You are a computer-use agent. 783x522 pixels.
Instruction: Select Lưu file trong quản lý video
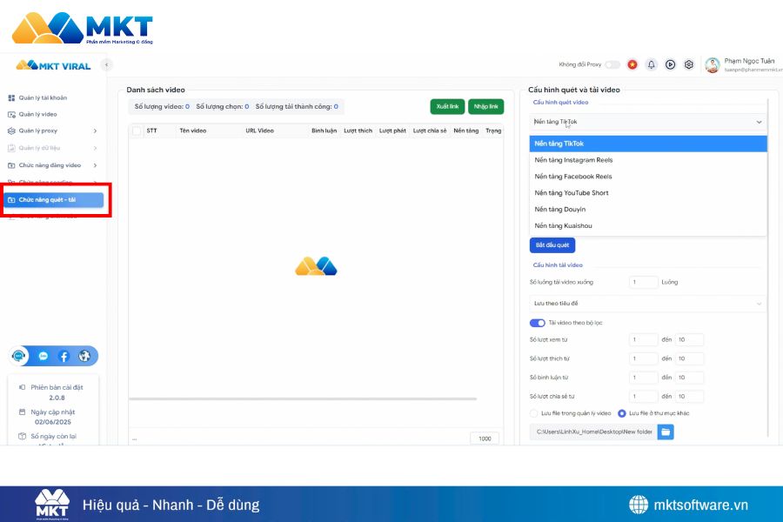pos(534,413)
